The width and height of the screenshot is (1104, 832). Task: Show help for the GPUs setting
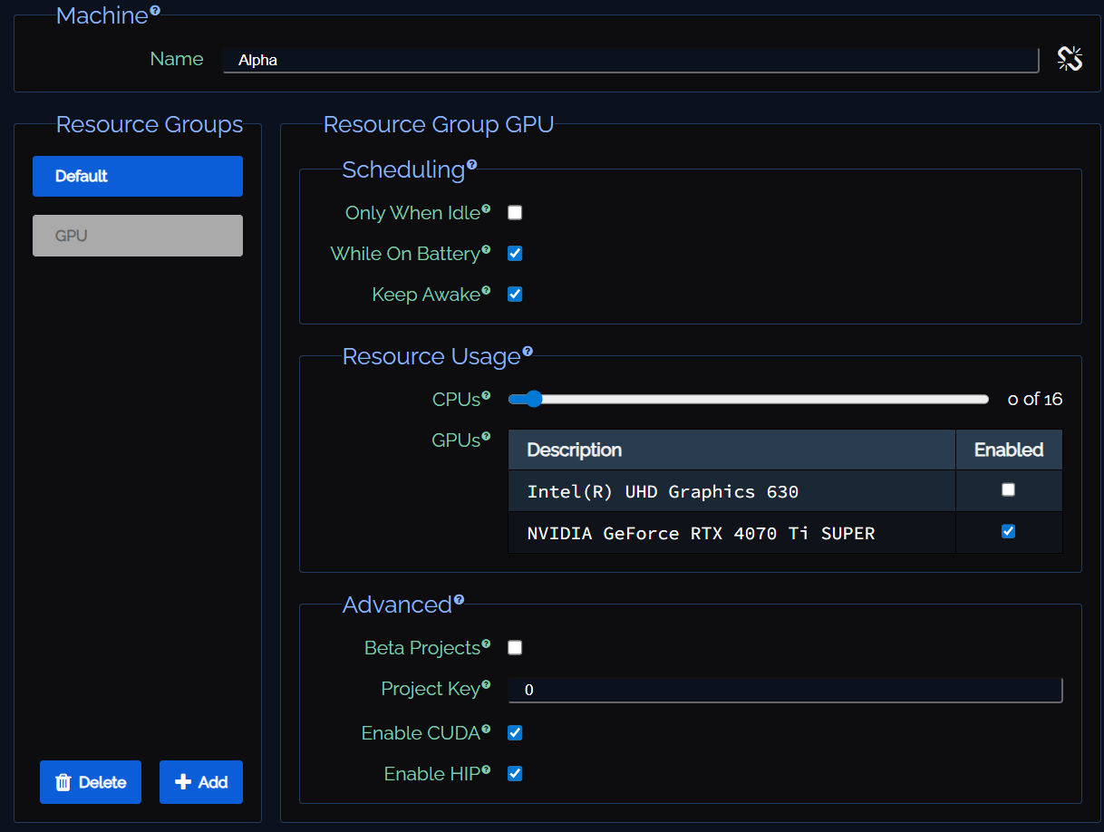click(486, 436)
